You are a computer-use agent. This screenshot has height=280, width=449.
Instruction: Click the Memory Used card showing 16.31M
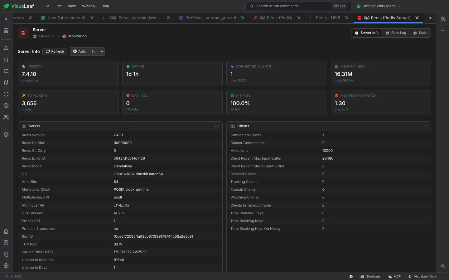[x=381, y=73]
